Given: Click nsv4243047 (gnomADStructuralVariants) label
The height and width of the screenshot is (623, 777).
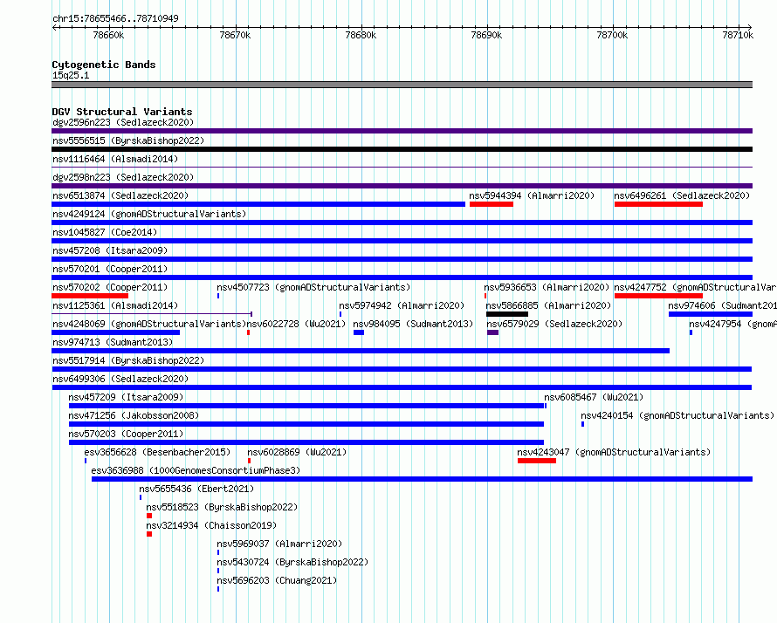Looking at the screenshot, I should [x=614, y=452].
